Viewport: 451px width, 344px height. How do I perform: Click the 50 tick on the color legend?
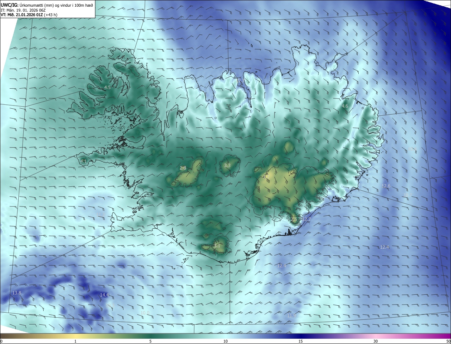pos(448,341)
